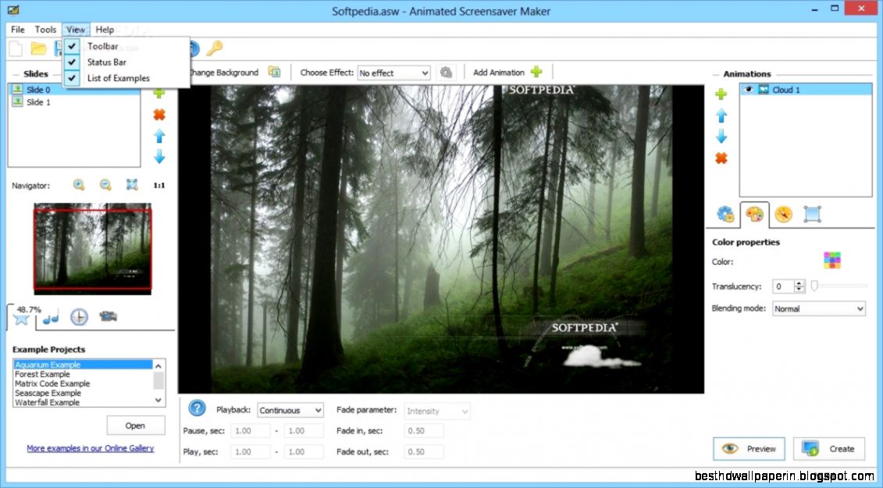Click the Preview button
883x488 pixels.
click(749, 449)
